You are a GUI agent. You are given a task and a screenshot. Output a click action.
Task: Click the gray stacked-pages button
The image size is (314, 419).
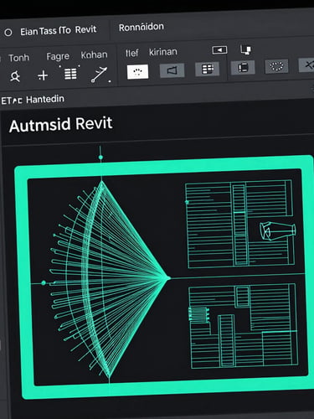(x=243, y=68)
